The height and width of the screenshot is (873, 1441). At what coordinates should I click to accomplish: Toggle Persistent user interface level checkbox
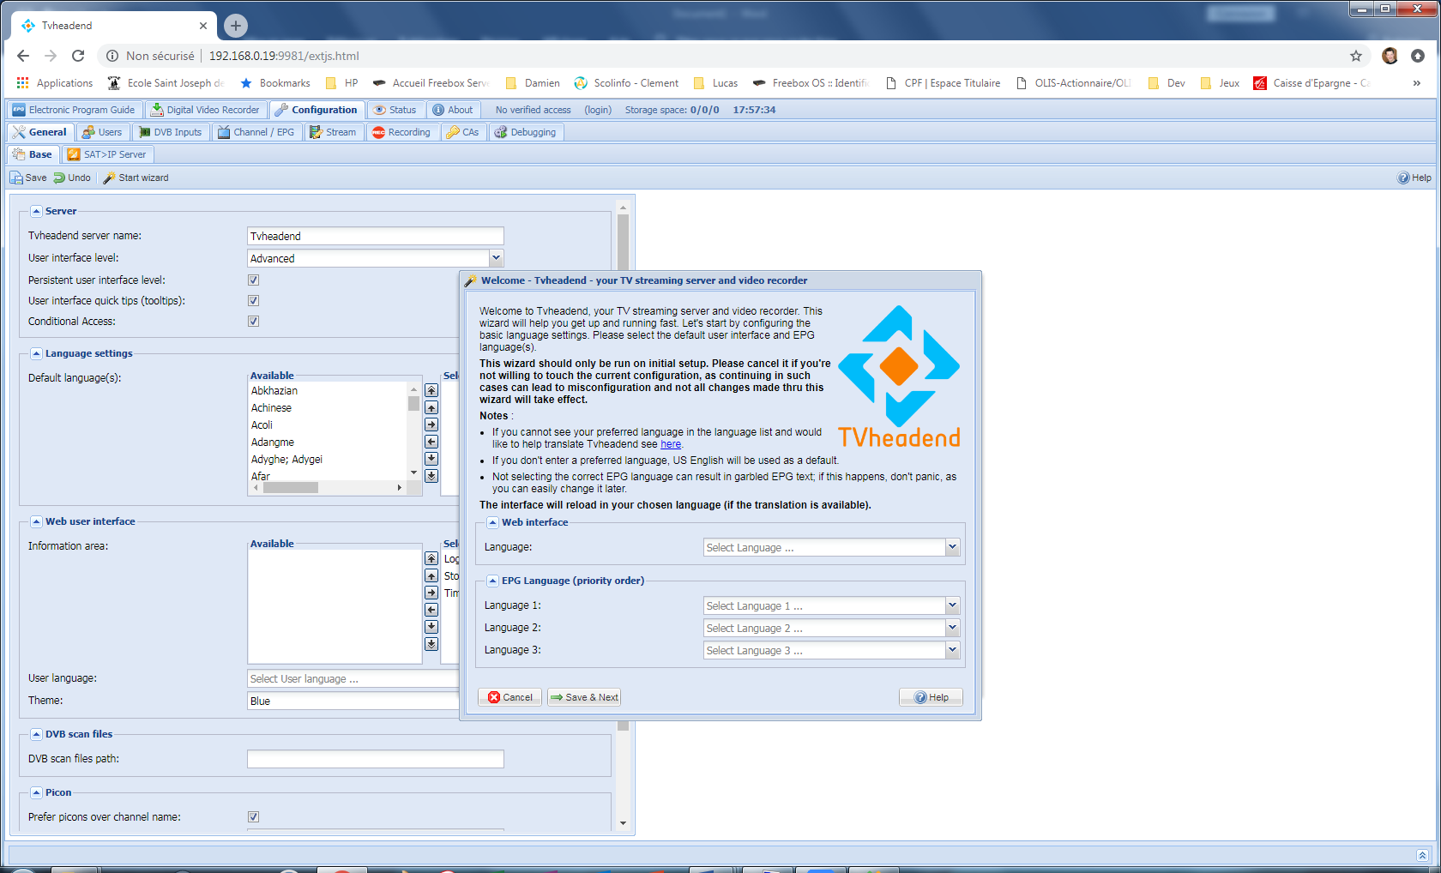[253, 280]
